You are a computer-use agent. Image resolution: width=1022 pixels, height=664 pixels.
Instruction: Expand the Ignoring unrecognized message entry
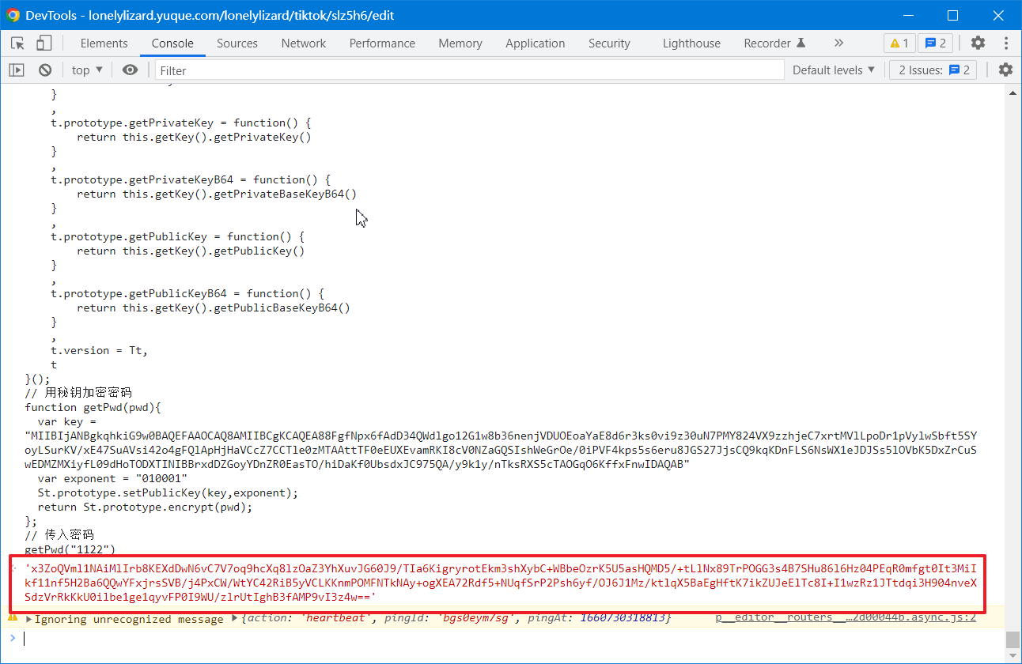coord(29,618)
